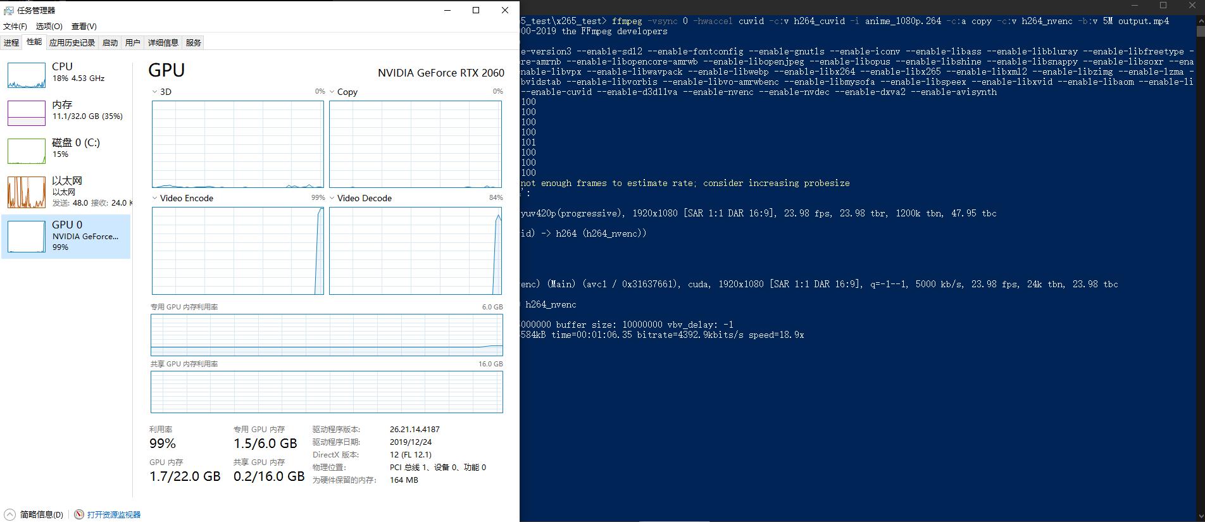Switch to the 进程 tab
Image resolution: width=1205 pixels, height=522 pixels.
tap(11, 42)
